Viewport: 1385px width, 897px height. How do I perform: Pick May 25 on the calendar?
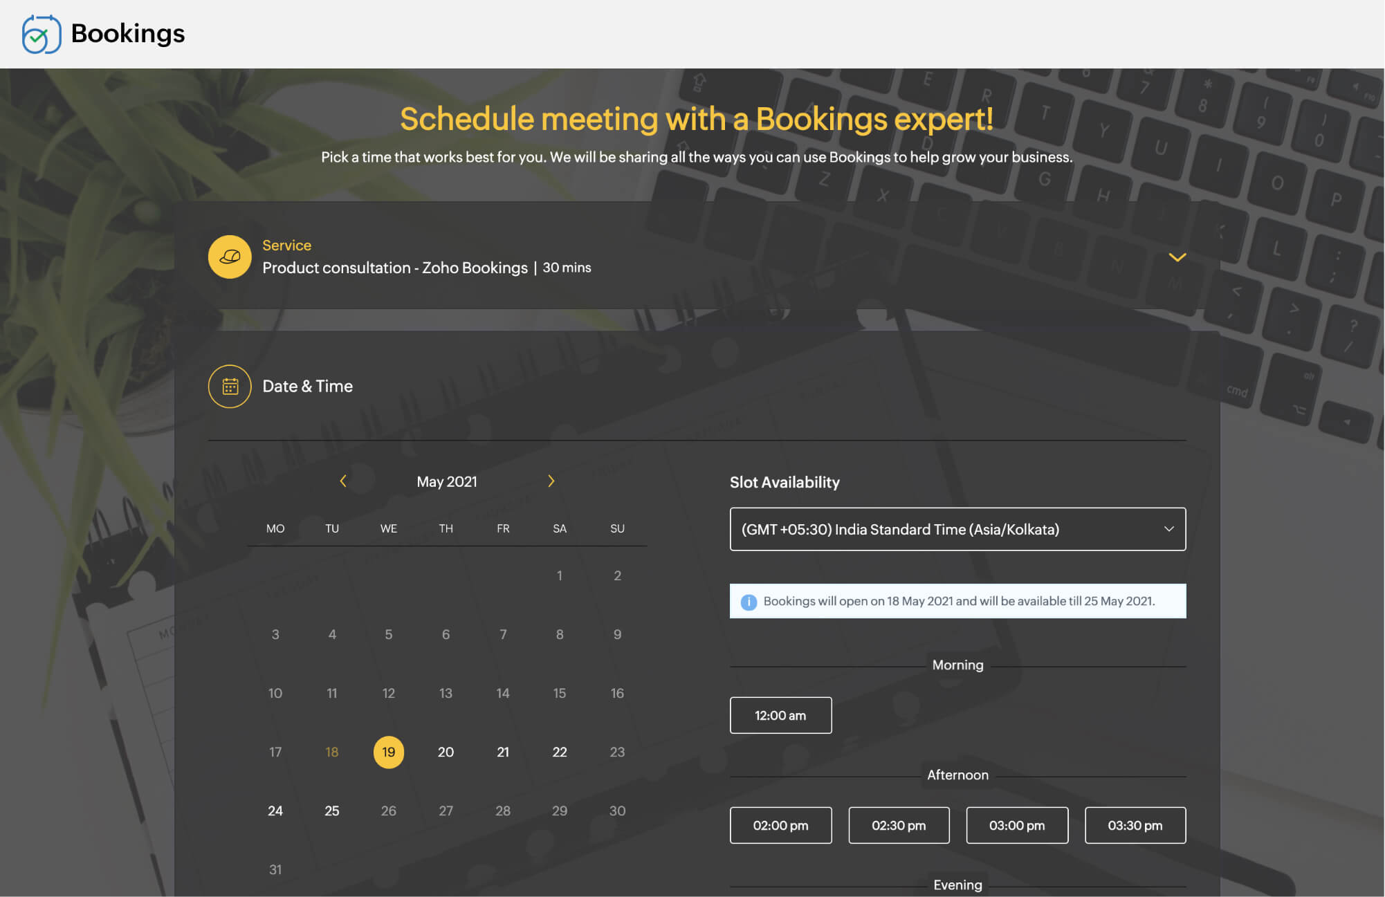(x=332, y=811)
